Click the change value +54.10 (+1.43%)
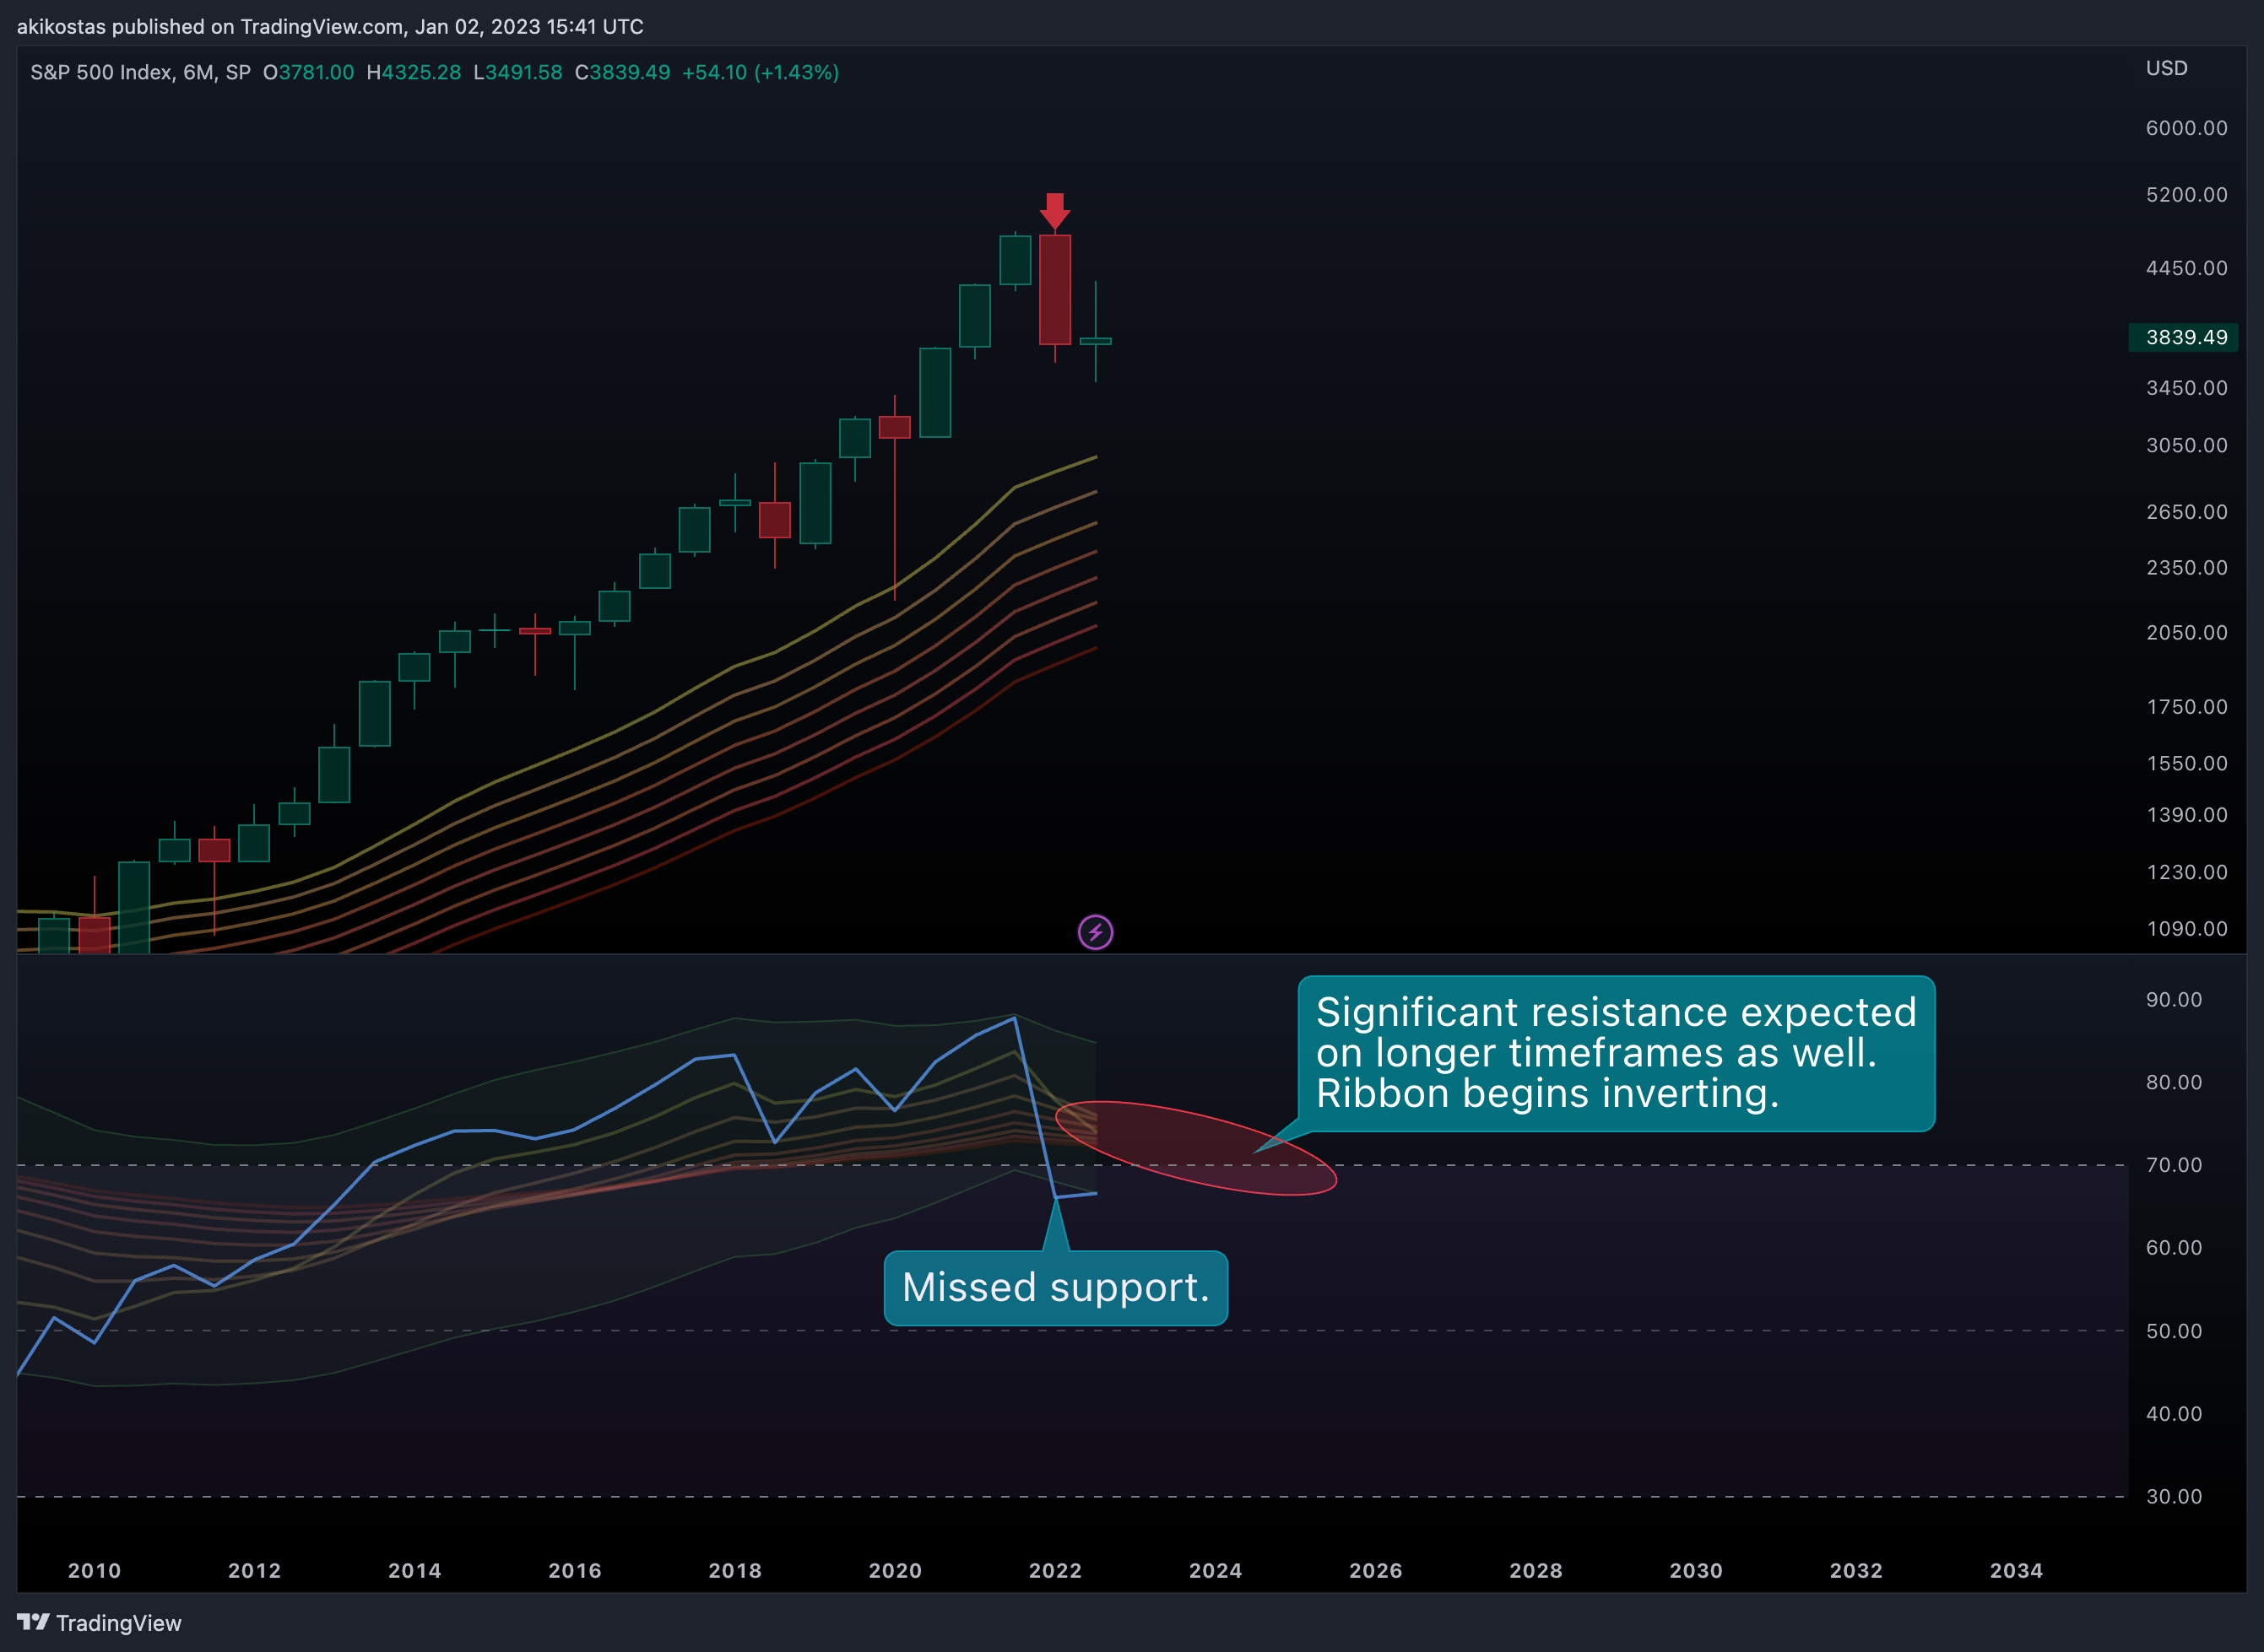The image size is (2264, 1652). (761, 72)
